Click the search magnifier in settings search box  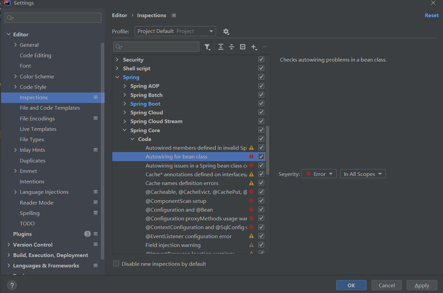pyautogui.click(x=10, y=18)
